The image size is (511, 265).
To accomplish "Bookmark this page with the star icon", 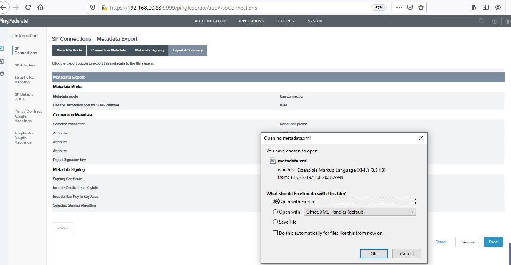I will coord(421,7).
